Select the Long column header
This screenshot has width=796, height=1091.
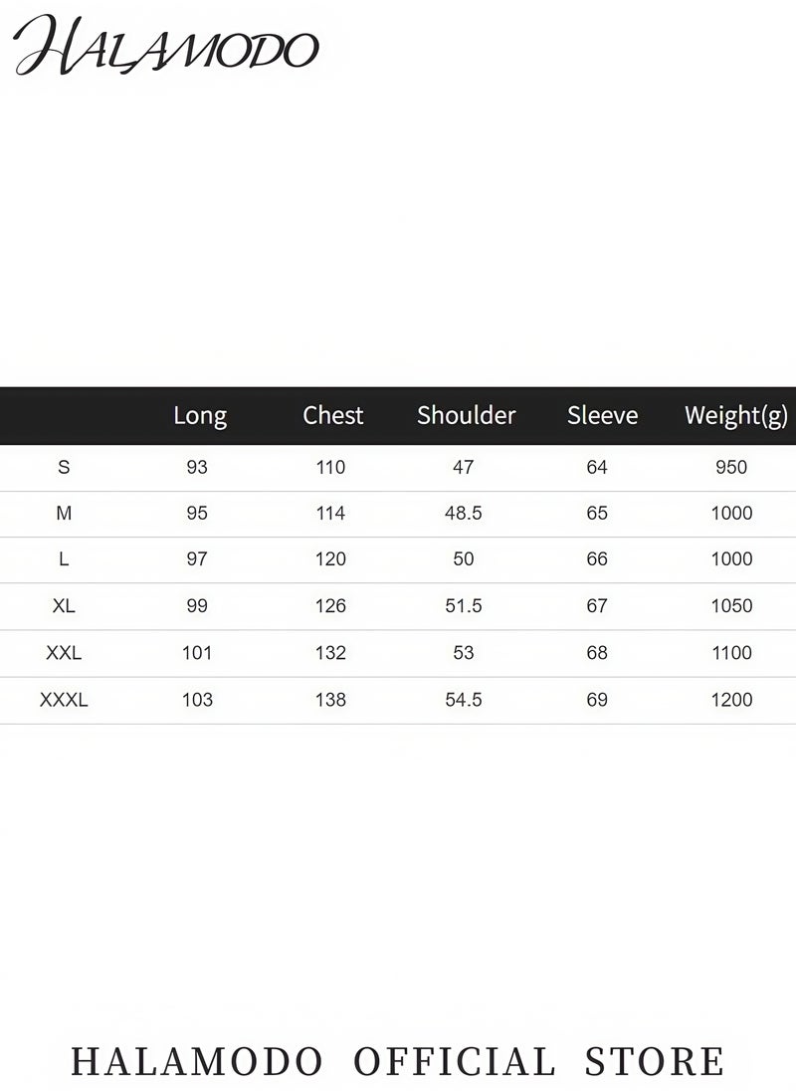point(200,415)
